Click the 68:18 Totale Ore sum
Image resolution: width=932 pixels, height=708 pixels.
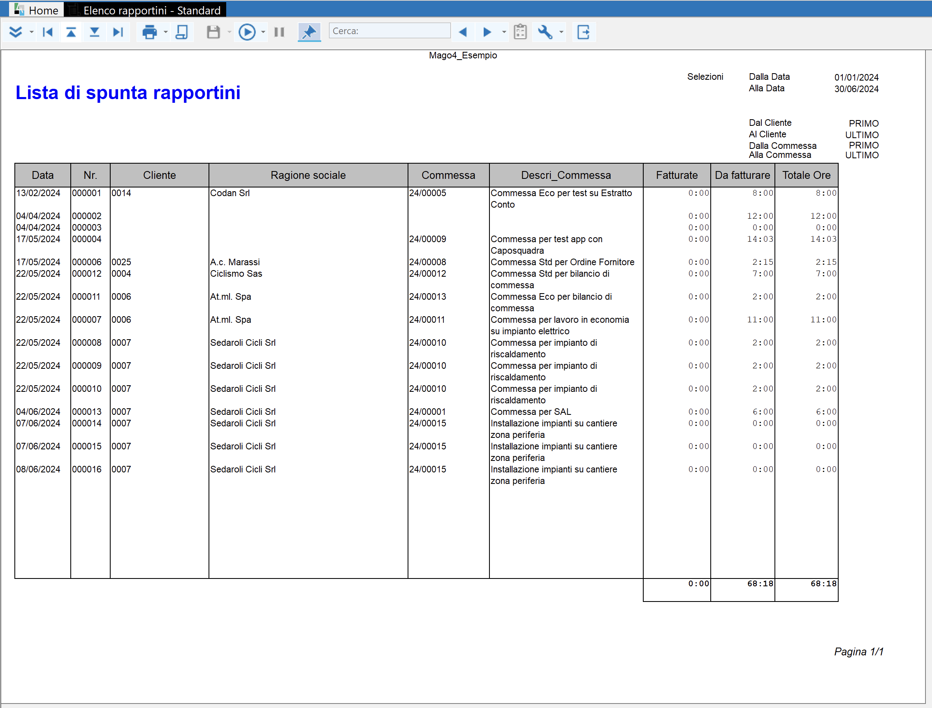click(824, 584)
